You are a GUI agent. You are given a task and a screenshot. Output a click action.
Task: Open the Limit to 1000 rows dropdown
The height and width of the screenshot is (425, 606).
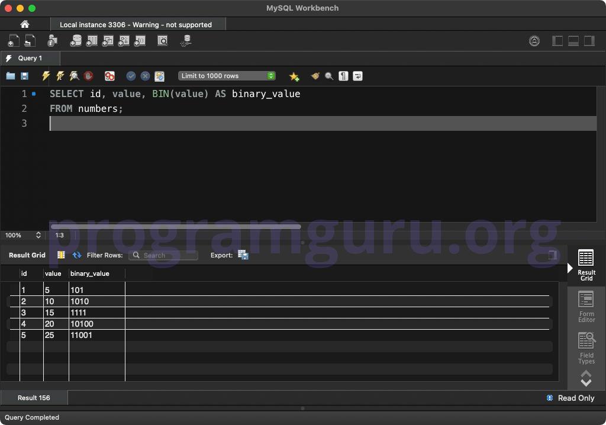227,76
